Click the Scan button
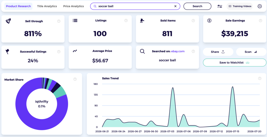267x137 pixels. 251,52
